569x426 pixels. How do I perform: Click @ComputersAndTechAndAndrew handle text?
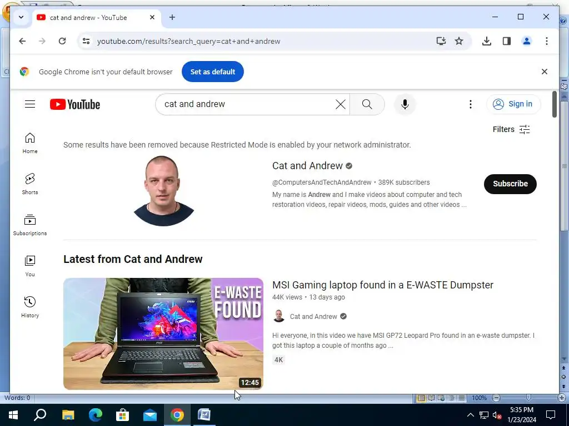click(322, 182)
